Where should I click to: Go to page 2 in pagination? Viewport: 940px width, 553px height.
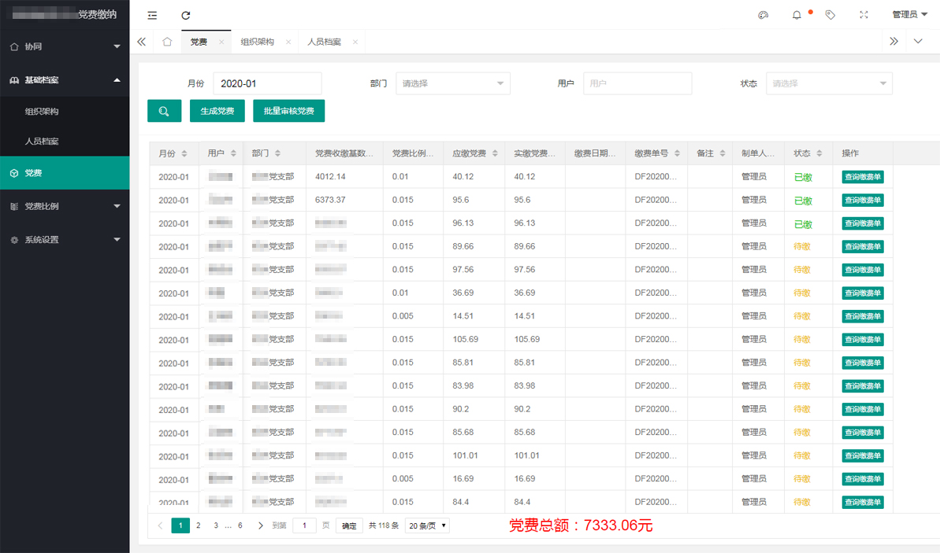(199, 525)
